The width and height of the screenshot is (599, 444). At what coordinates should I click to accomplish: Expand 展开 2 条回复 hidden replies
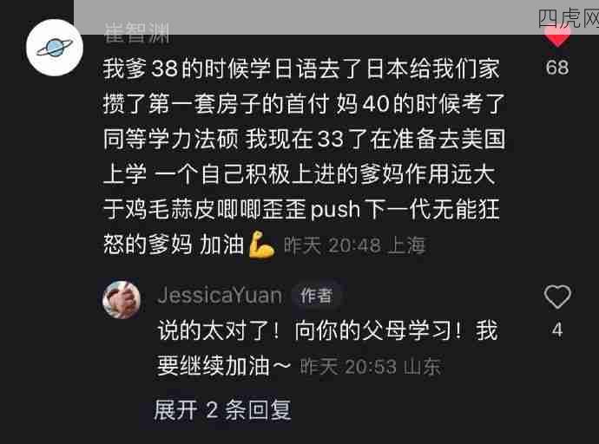(222, 410)
